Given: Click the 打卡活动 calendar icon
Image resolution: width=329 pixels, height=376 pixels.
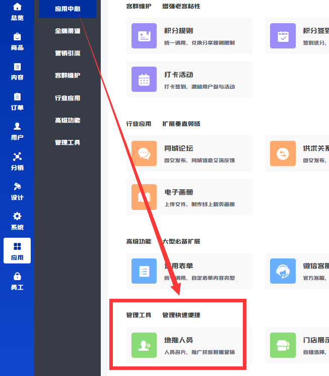Looking at the screenshot, I should 144,80.
